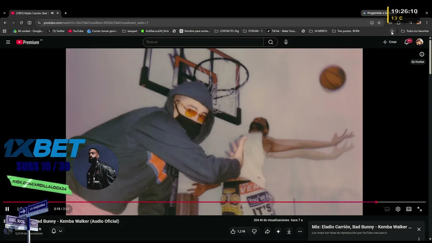
Task: Open Mix playlist options menu
Action: click(419, 239)
